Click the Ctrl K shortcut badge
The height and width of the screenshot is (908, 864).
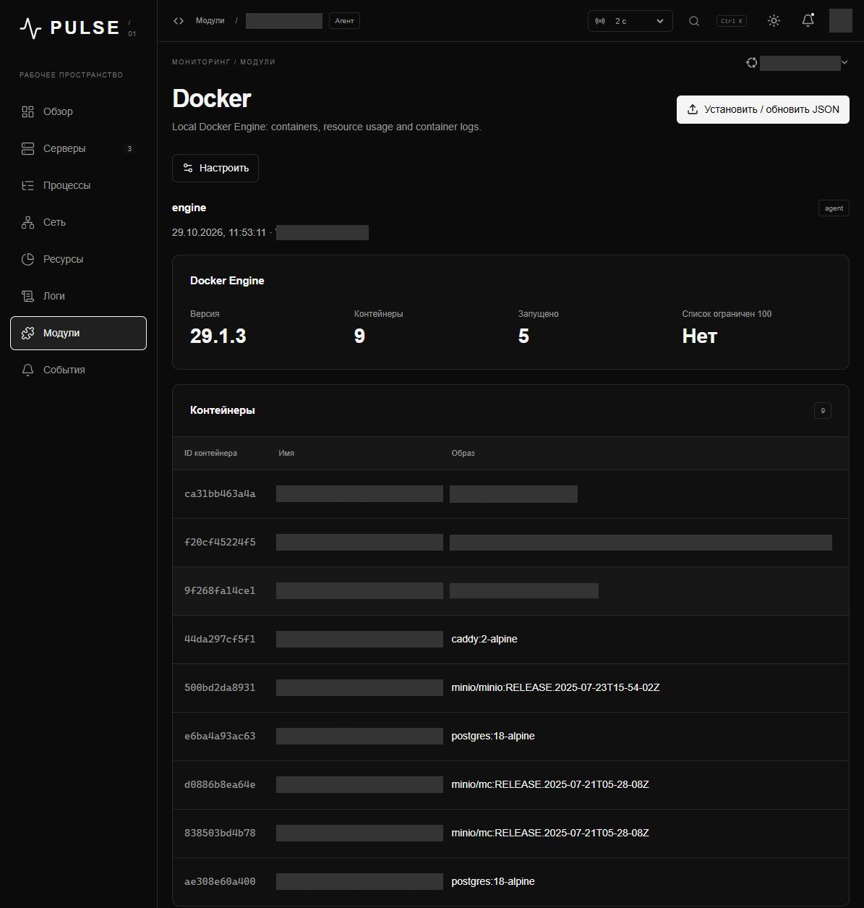(732, 21)
